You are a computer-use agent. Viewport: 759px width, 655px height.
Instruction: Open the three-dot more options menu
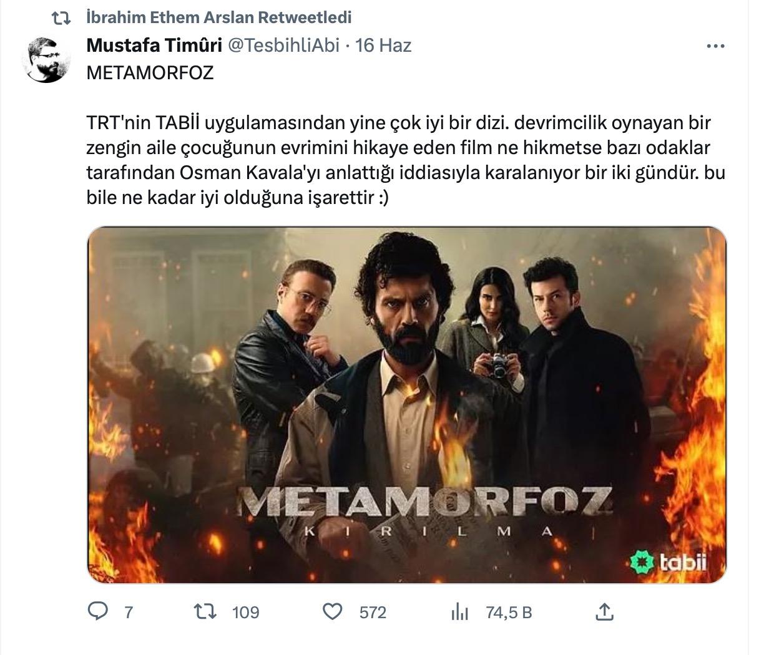pos(715,46)
